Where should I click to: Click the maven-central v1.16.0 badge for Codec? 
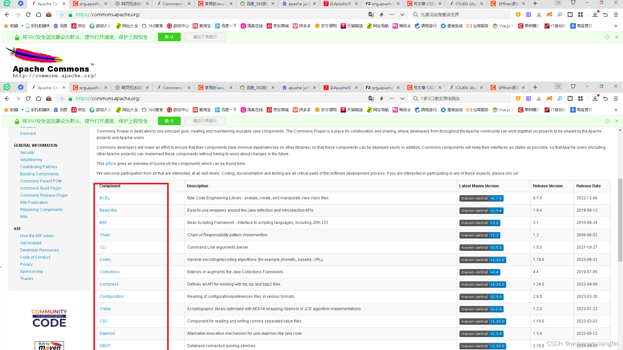(483, 260)
